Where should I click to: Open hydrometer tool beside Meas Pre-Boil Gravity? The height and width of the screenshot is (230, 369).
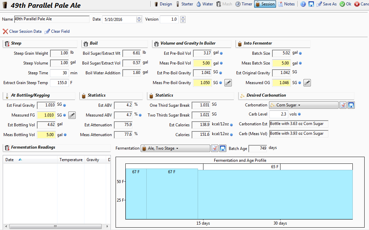point(228,83)
